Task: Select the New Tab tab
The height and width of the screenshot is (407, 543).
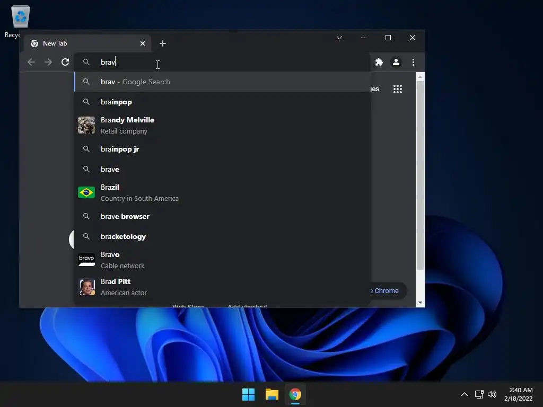Action: click(89, 43)
